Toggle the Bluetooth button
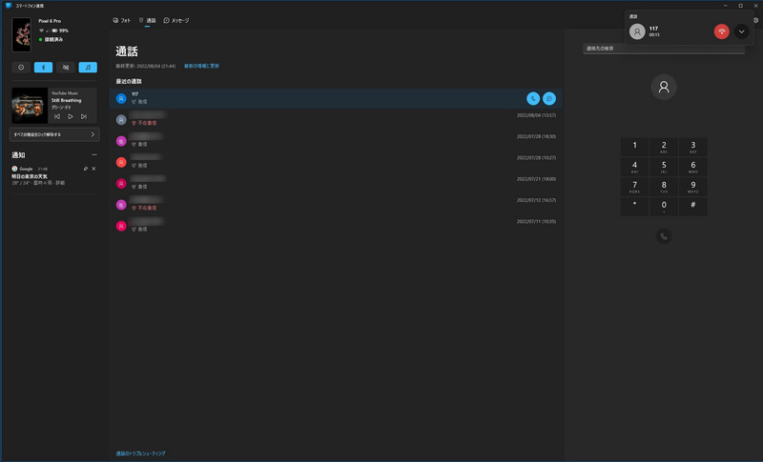The image size is (763, 462). tap(43, 68)
